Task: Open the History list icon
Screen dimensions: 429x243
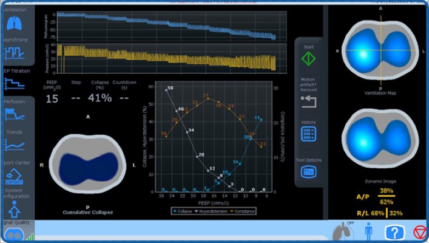Action: pos(308,135)
